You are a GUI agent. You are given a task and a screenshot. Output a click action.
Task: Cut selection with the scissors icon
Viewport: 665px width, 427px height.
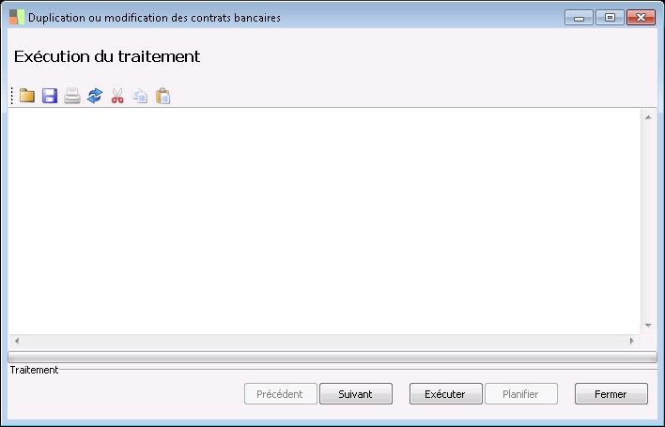(117, 96)
